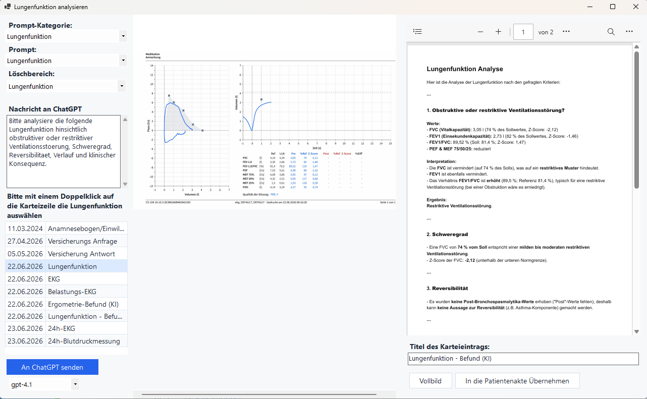Select the Anamnesebogen/Einwil... row
This screenshot has width=647, height=399.
66,229
